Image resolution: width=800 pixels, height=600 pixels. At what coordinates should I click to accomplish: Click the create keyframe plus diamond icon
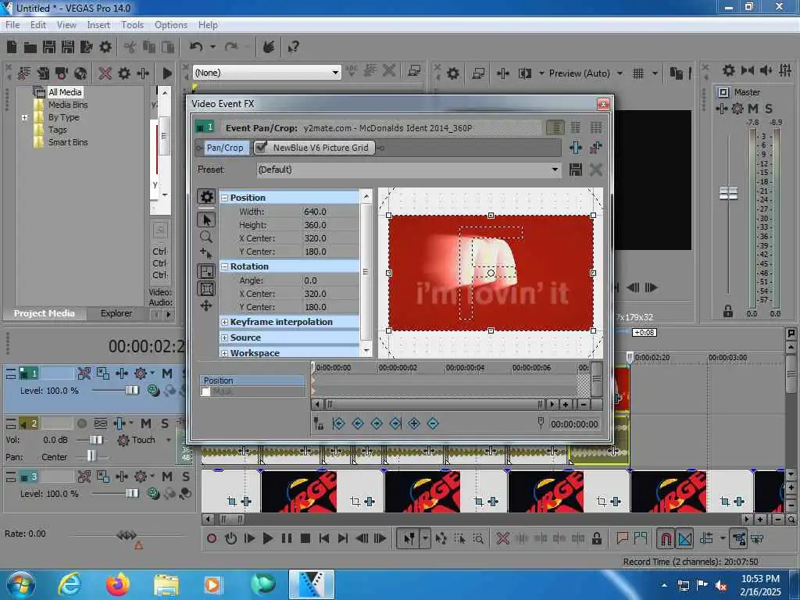(414, 423)
